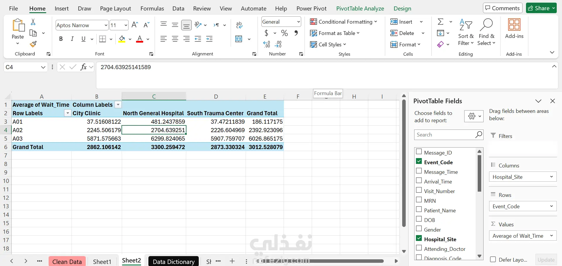Click the PivotTable Fields search box
This screenshot has height=266, width=562.
click(x=449, y=134)
